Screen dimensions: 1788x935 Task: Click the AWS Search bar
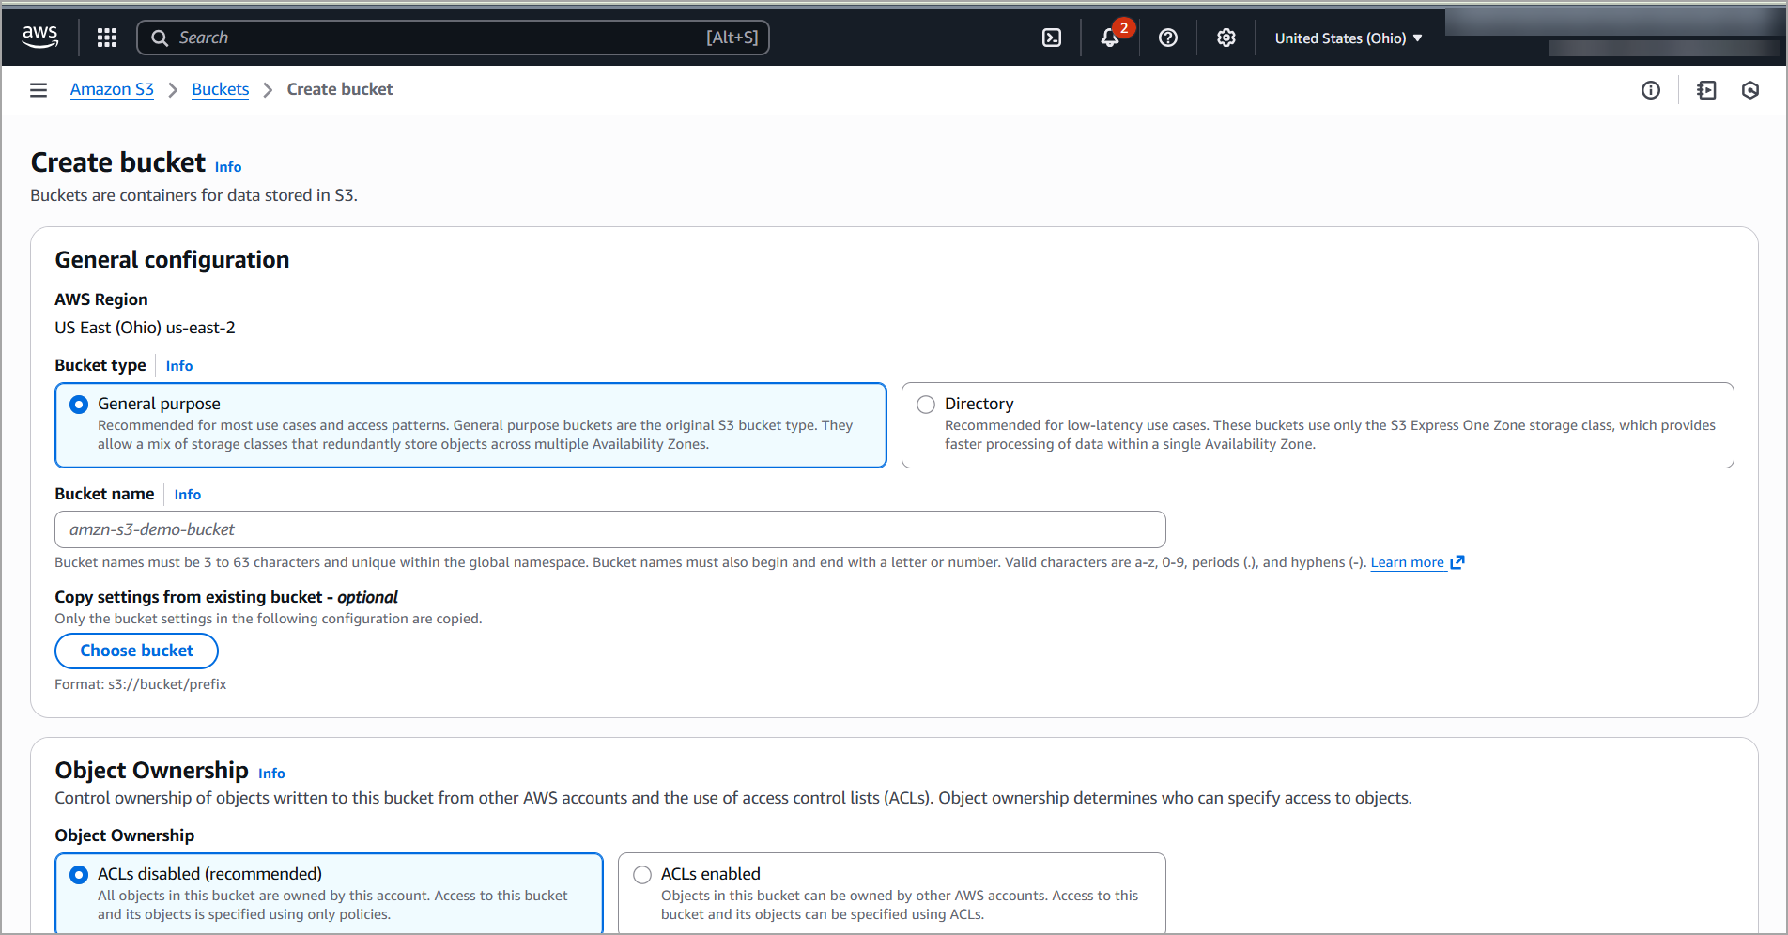(x=454, y=38)
